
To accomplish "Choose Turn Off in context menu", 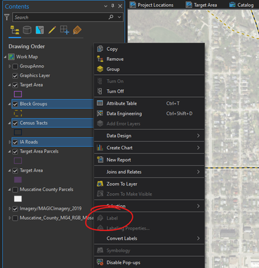I will (149, 91).
